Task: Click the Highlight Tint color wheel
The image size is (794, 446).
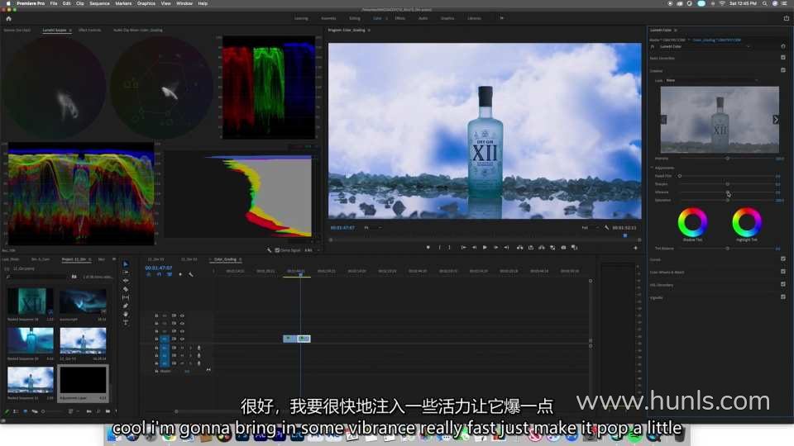Action: coord(747,222)
